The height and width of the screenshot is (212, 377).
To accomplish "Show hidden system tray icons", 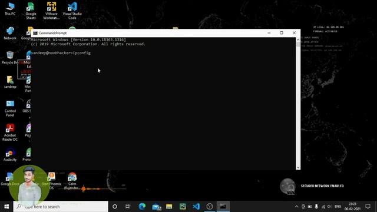I will (x=296, y=207).
